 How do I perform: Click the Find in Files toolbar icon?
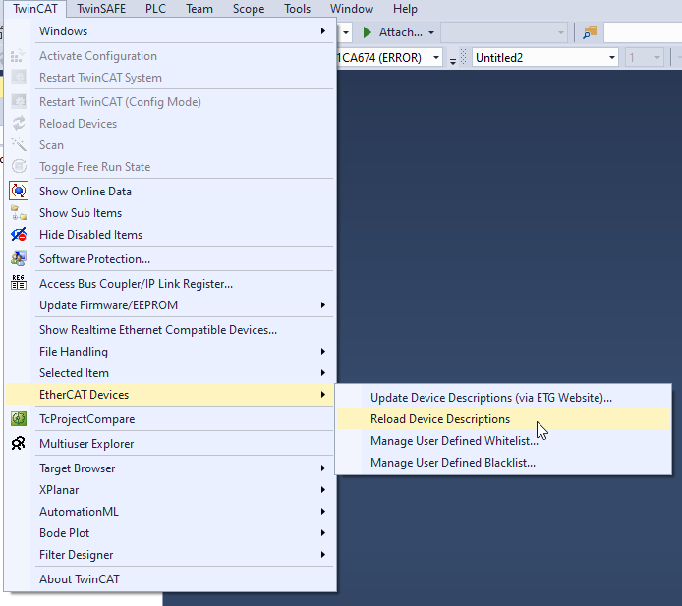pyautogui.click(x=590, y=32)
